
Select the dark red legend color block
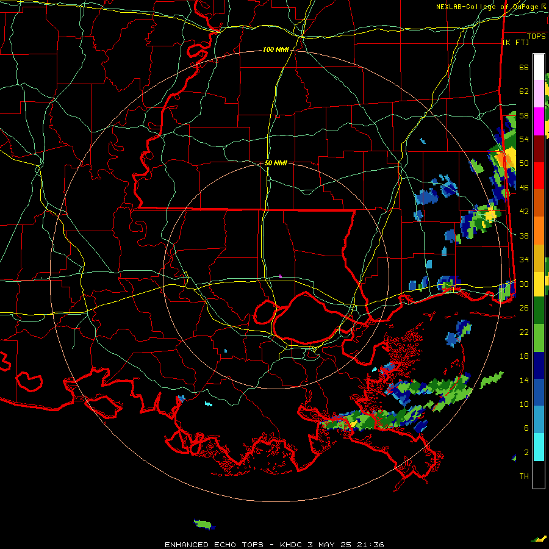click(x=539, y=149)
